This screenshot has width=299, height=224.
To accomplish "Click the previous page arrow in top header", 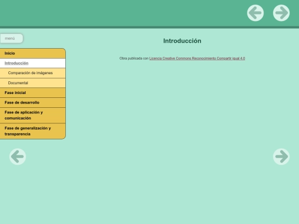I will [x=255, y=13].
